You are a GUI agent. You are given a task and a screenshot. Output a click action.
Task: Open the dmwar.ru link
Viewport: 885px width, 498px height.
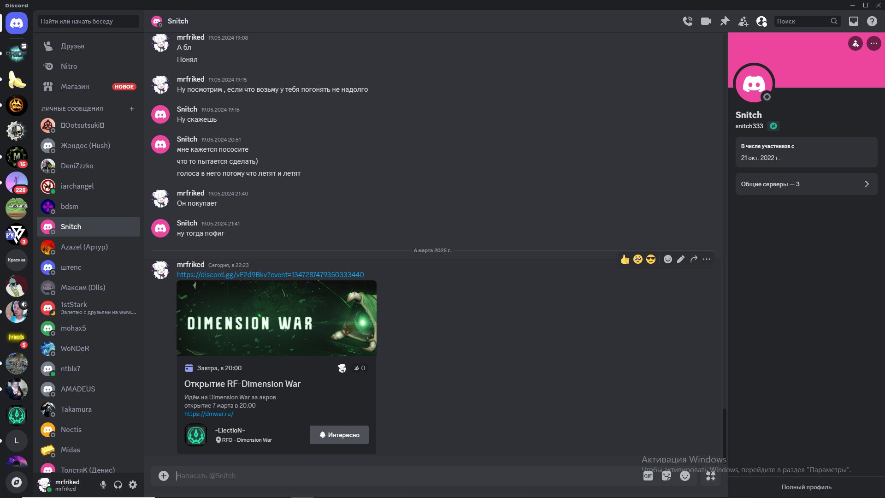tap(209, 414)
